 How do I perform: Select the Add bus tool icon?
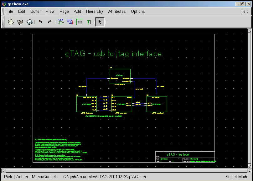[80, 22]
